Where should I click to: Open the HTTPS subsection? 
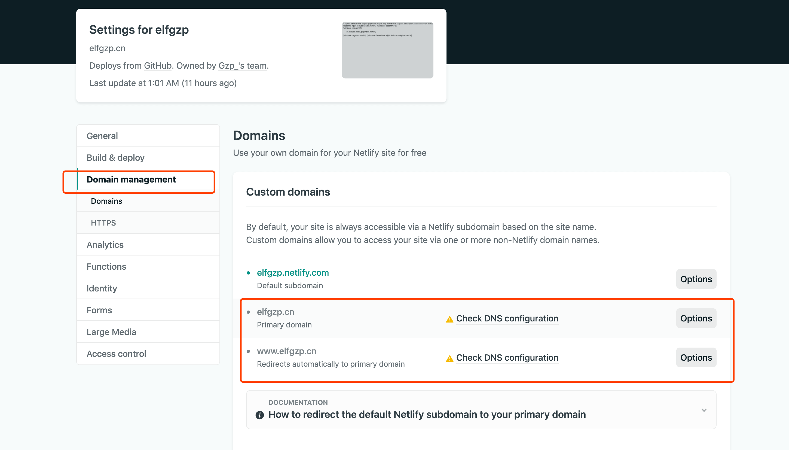click(103, 223)
